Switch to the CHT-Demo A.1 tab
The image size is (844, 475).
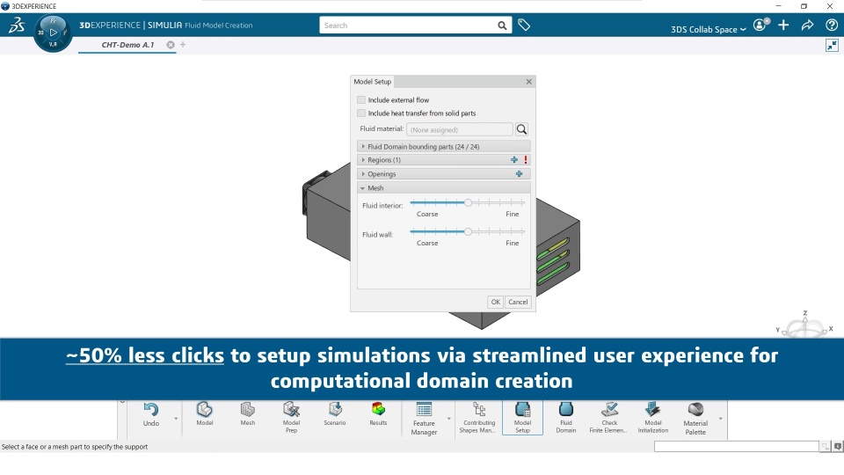coord(127,45)
